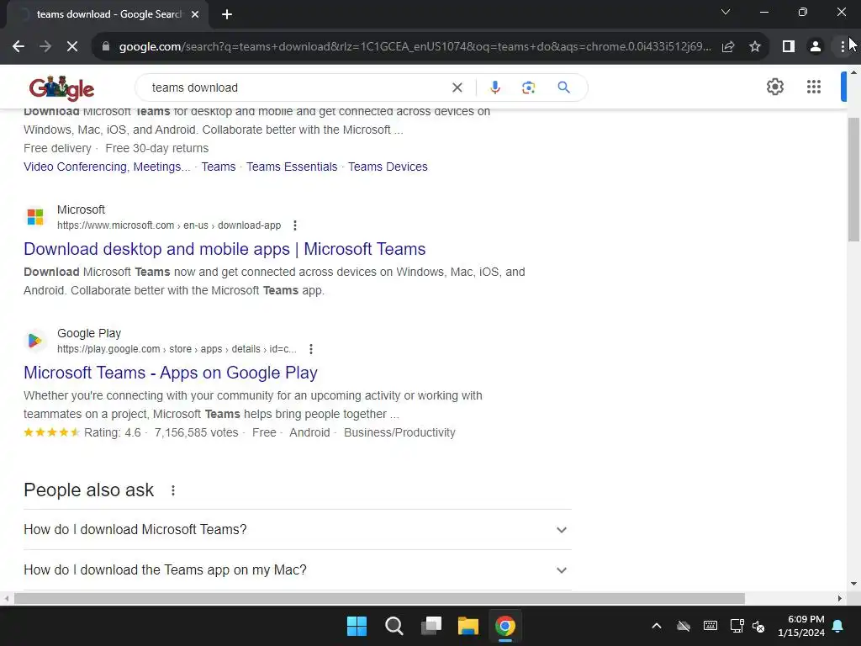The image size is (861, 646).
Task: Click the scroll down arrow
Action: point(854,584)
